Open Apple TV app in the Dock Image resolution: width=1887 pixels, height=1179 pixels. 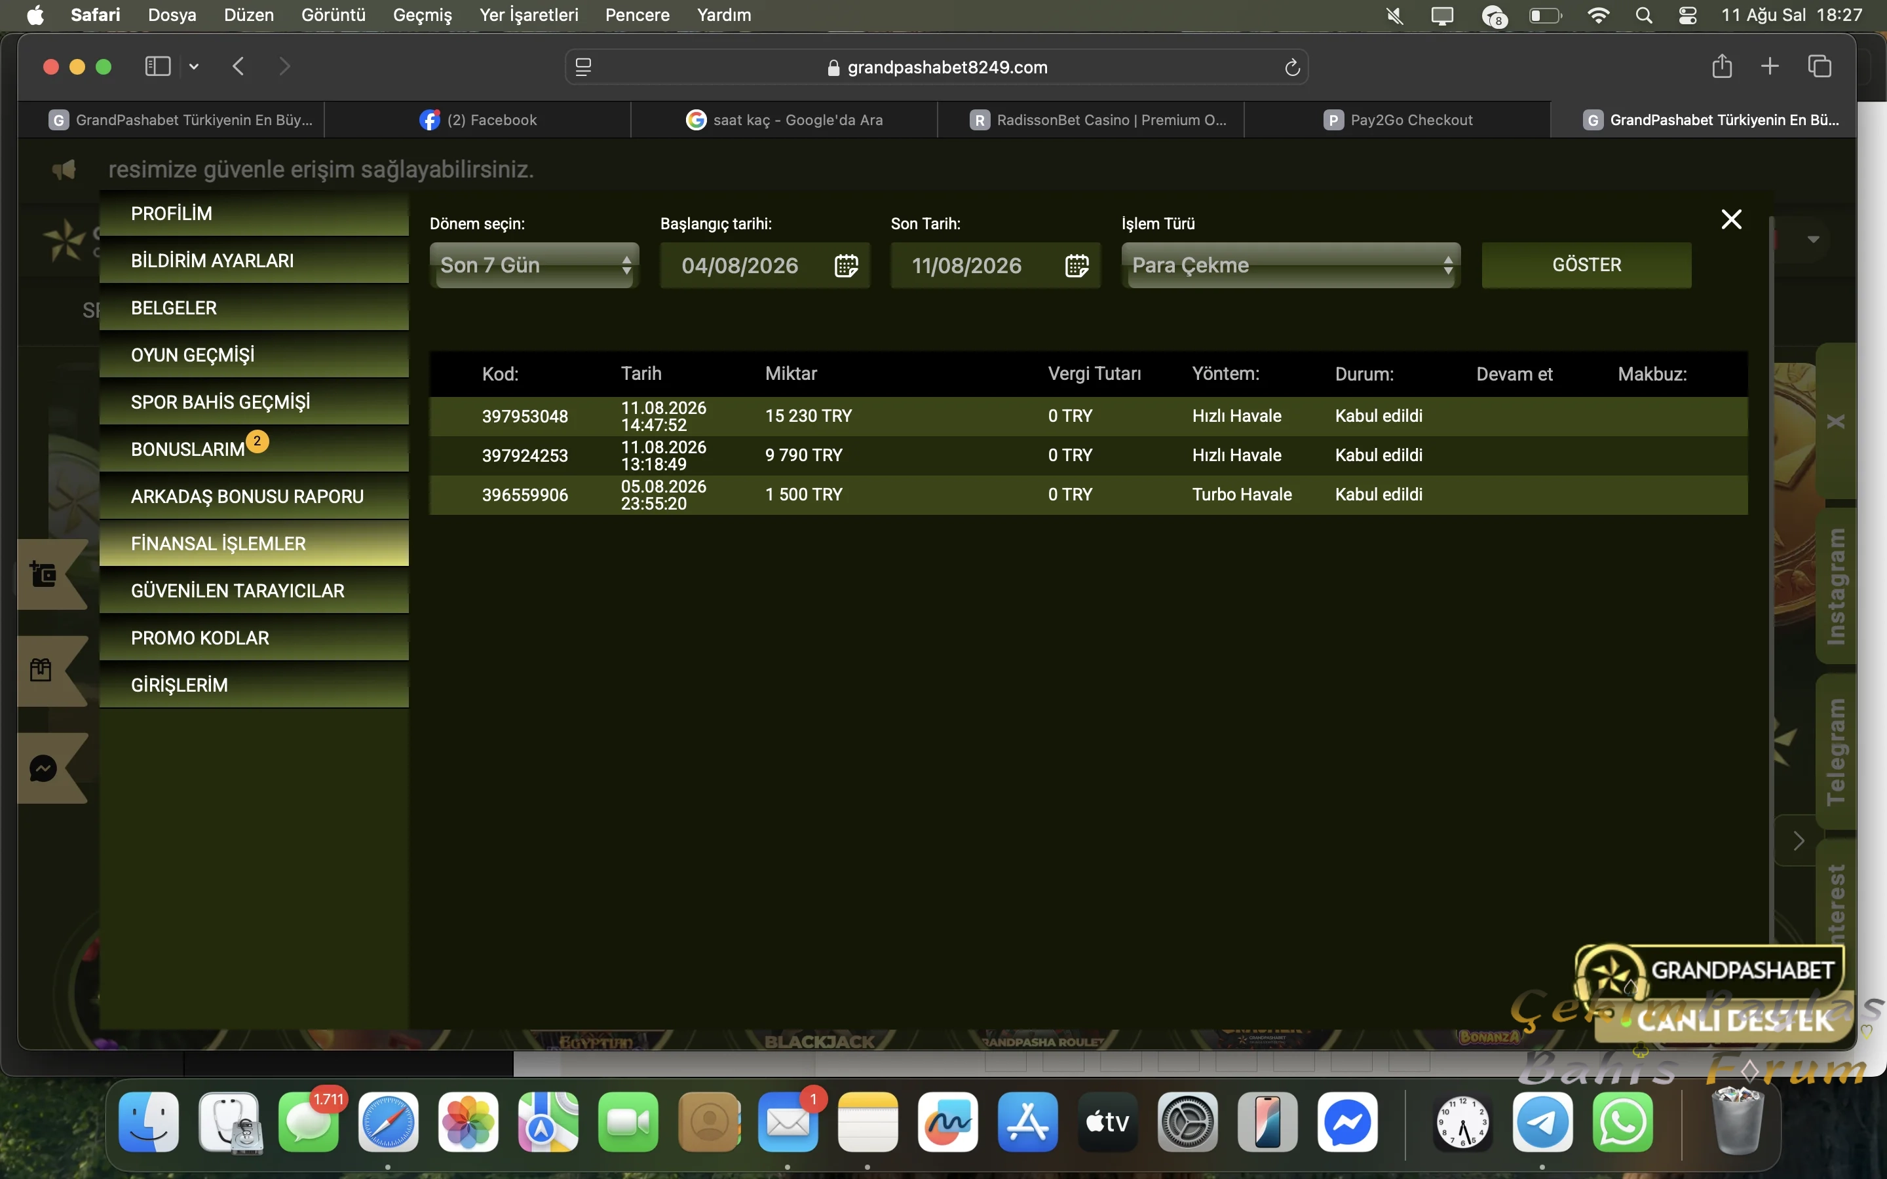pos(1108,1122)
